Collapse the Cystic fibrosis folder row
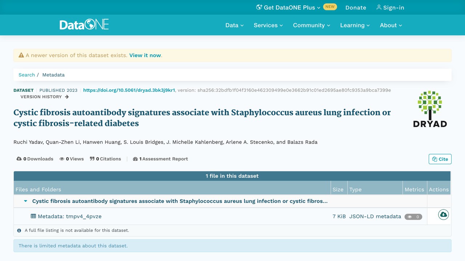Image resolution: width=465 pixels, height=261 pixels. point(25,201)
